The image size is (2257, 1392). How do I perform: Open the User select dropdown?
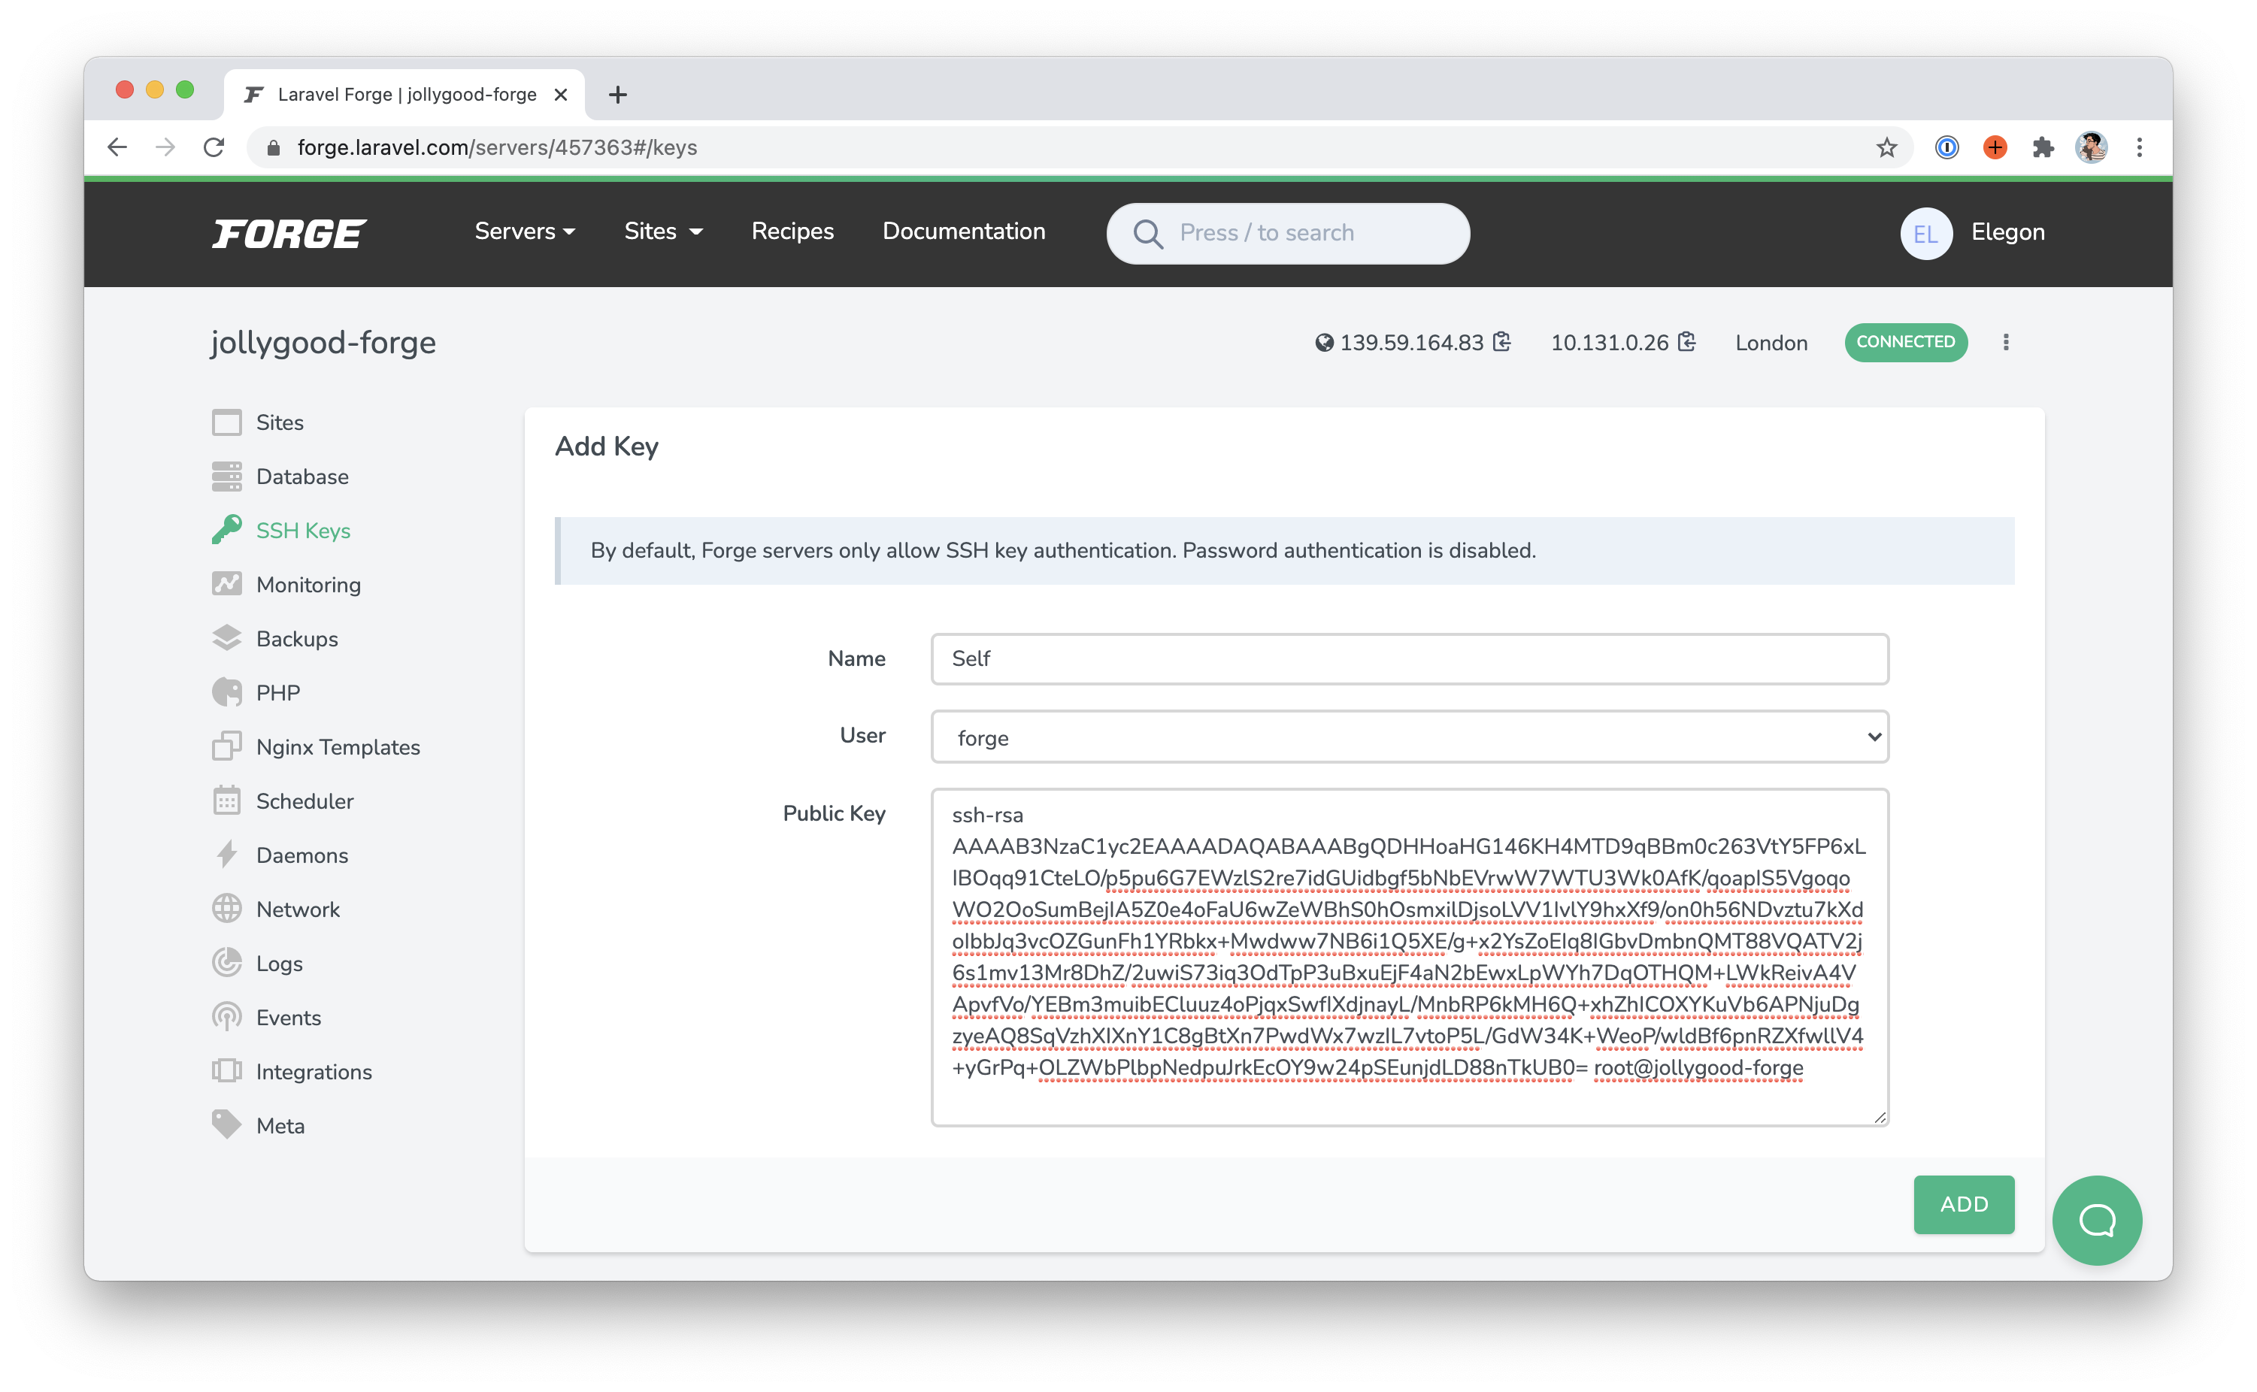1410,737
